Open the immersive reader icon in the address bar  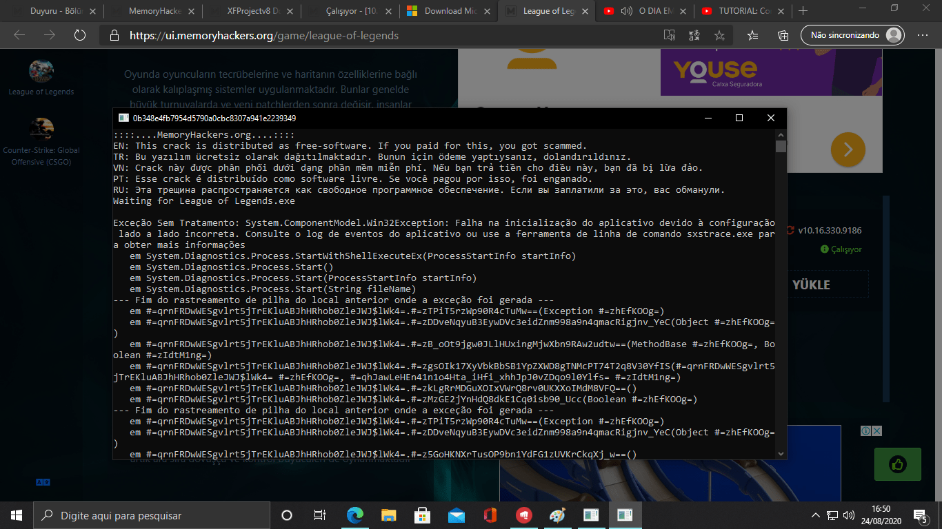pyautogui.click(x=669, y=35)
